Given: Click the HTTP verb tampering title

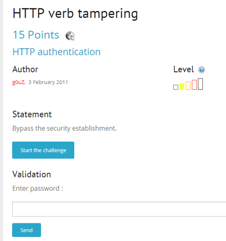Looking at the screenshot, I should pyautogui.click(x=75, y=14).
